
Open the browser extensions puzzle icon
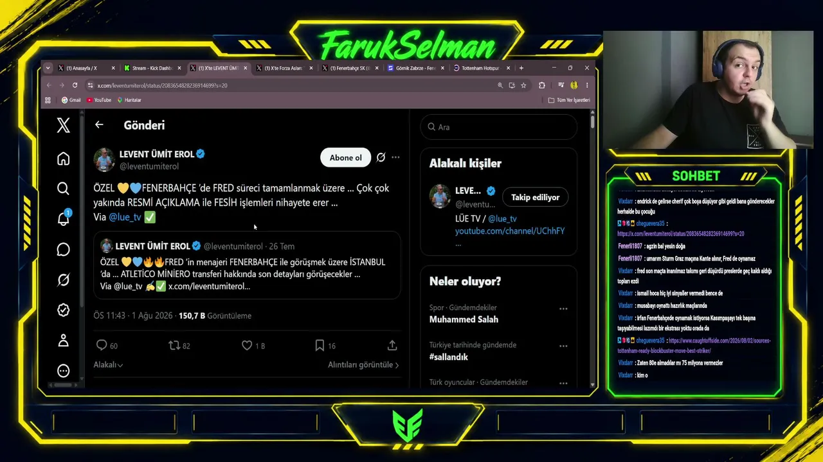(x=542, y=85)
